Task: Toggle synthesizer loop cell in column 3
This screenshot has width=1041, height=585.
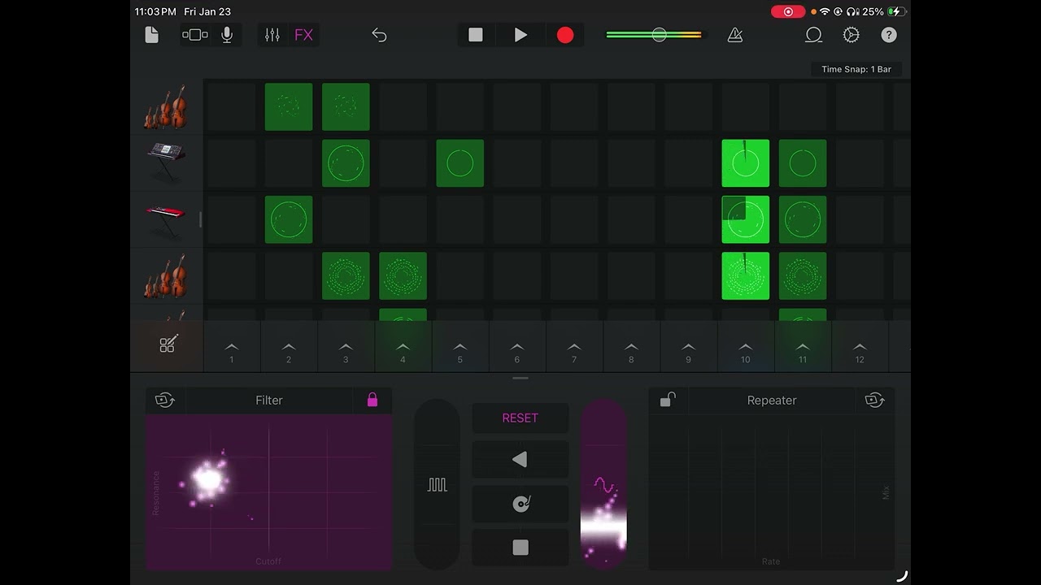Action: (x=346, y=163)
